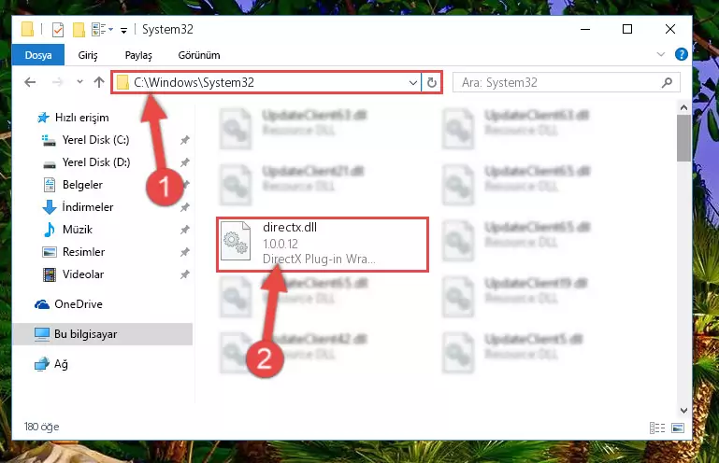Open Videolar folder in sidebar

[x=83, y=274]
